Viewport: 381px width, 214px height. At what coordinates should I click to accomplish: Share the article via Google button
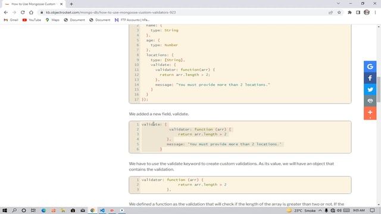point(370,67)
